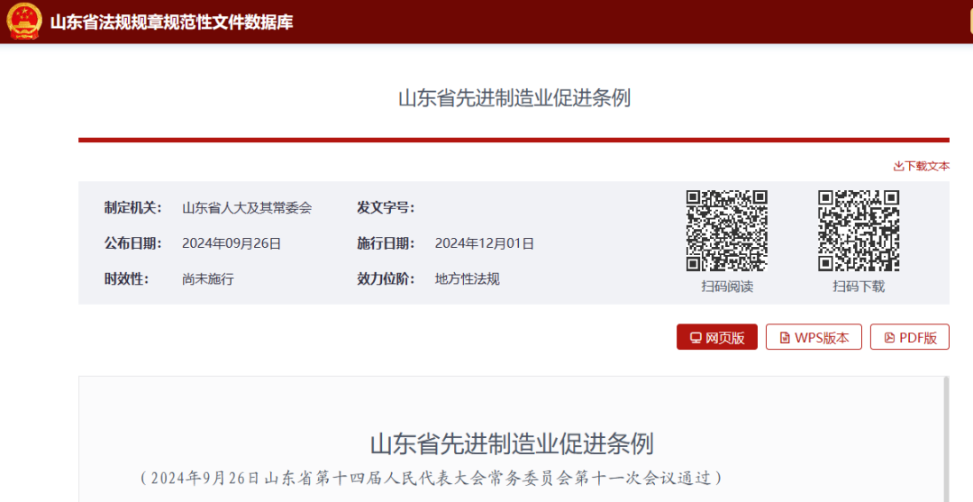Image resolution: width=973 pixels, height=502 pixels.
Task: Click the 尚未施行 validity status text
Action: coord(207,279)
